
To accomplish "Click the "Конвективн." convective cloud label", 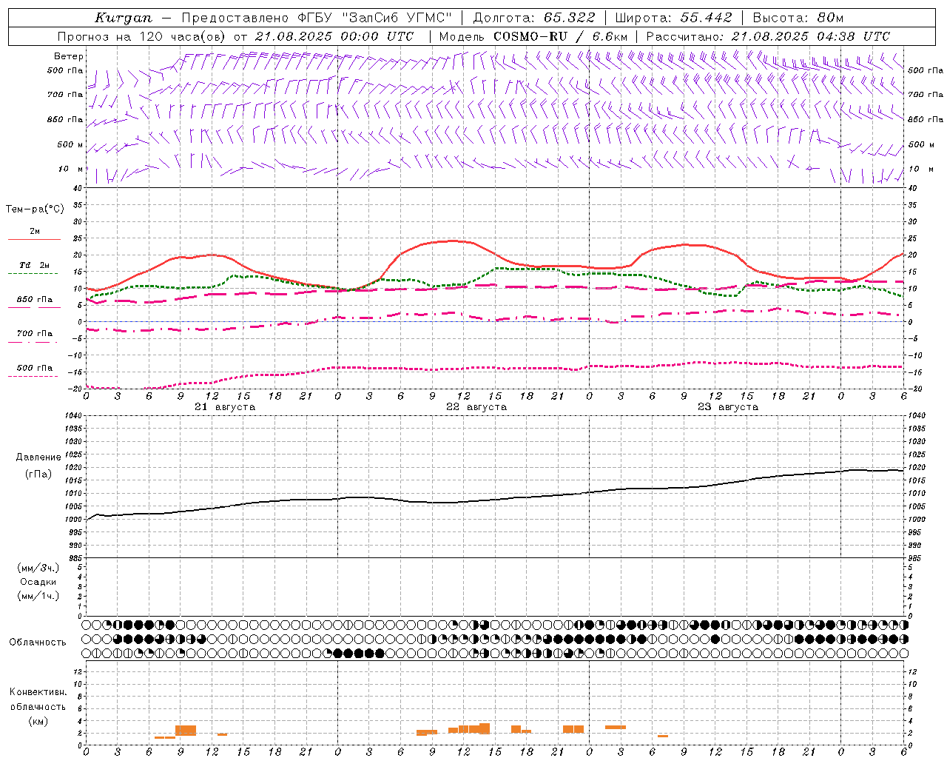I will [38, 692].
